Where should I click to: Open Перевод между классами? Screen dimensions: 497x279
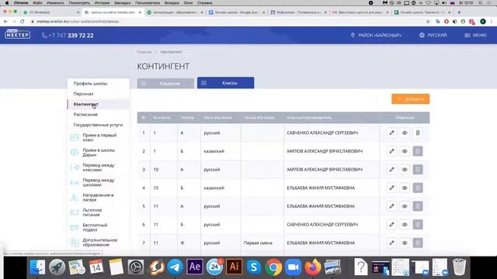(99, 167)
